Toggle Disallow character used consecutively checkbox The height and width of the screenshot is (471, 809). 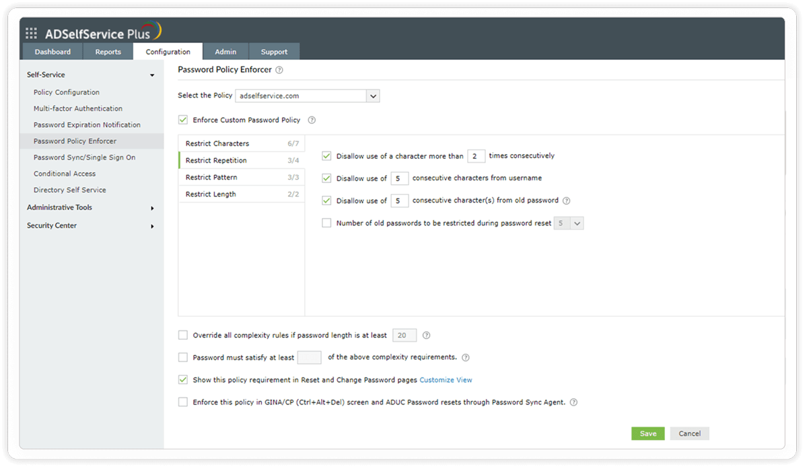[326, 156]
